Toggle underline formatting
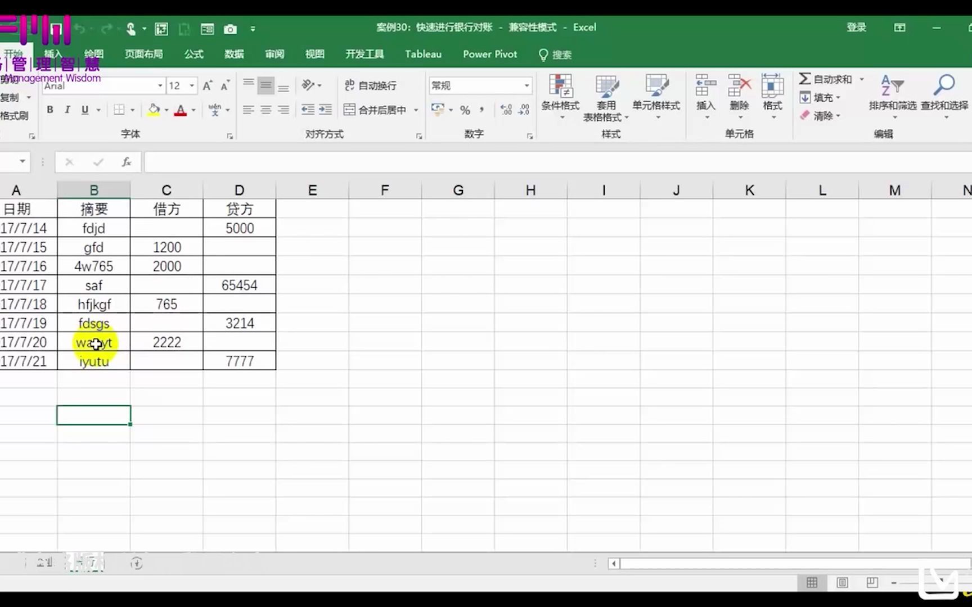972x607 pixels. click(x=85, y=110)
